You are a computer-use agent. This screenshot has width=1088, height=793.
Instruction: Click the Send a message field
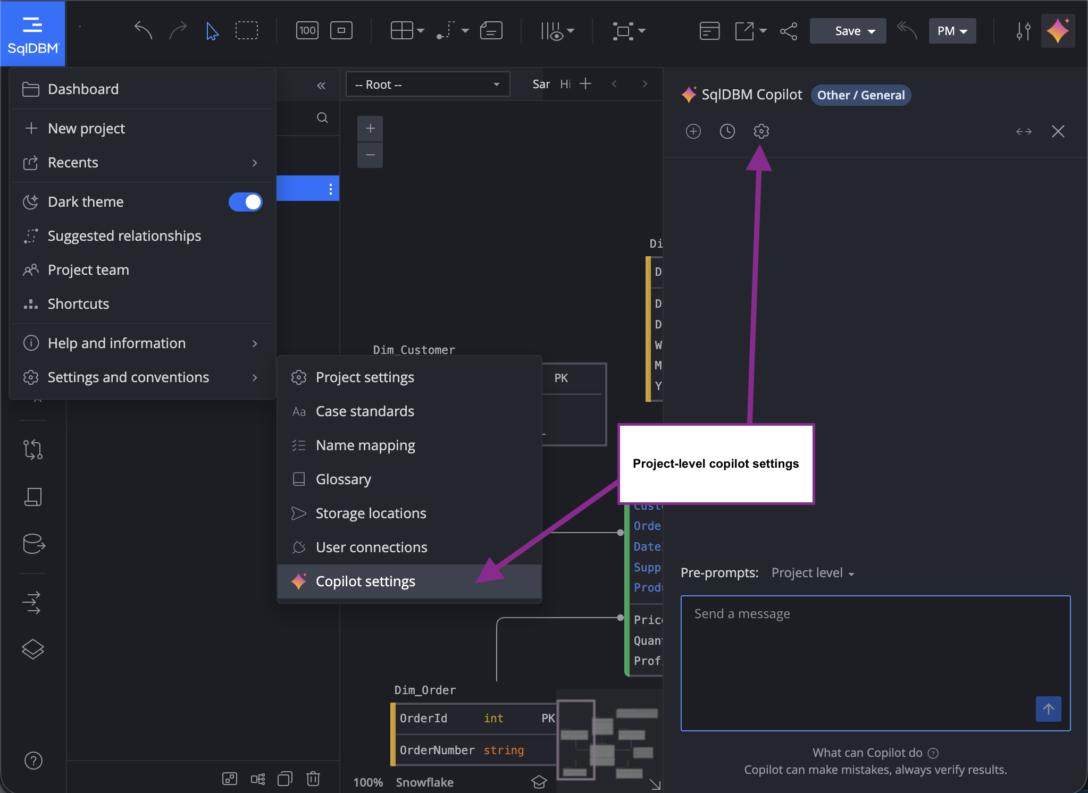pyautogui.click(x=875, y=663)
